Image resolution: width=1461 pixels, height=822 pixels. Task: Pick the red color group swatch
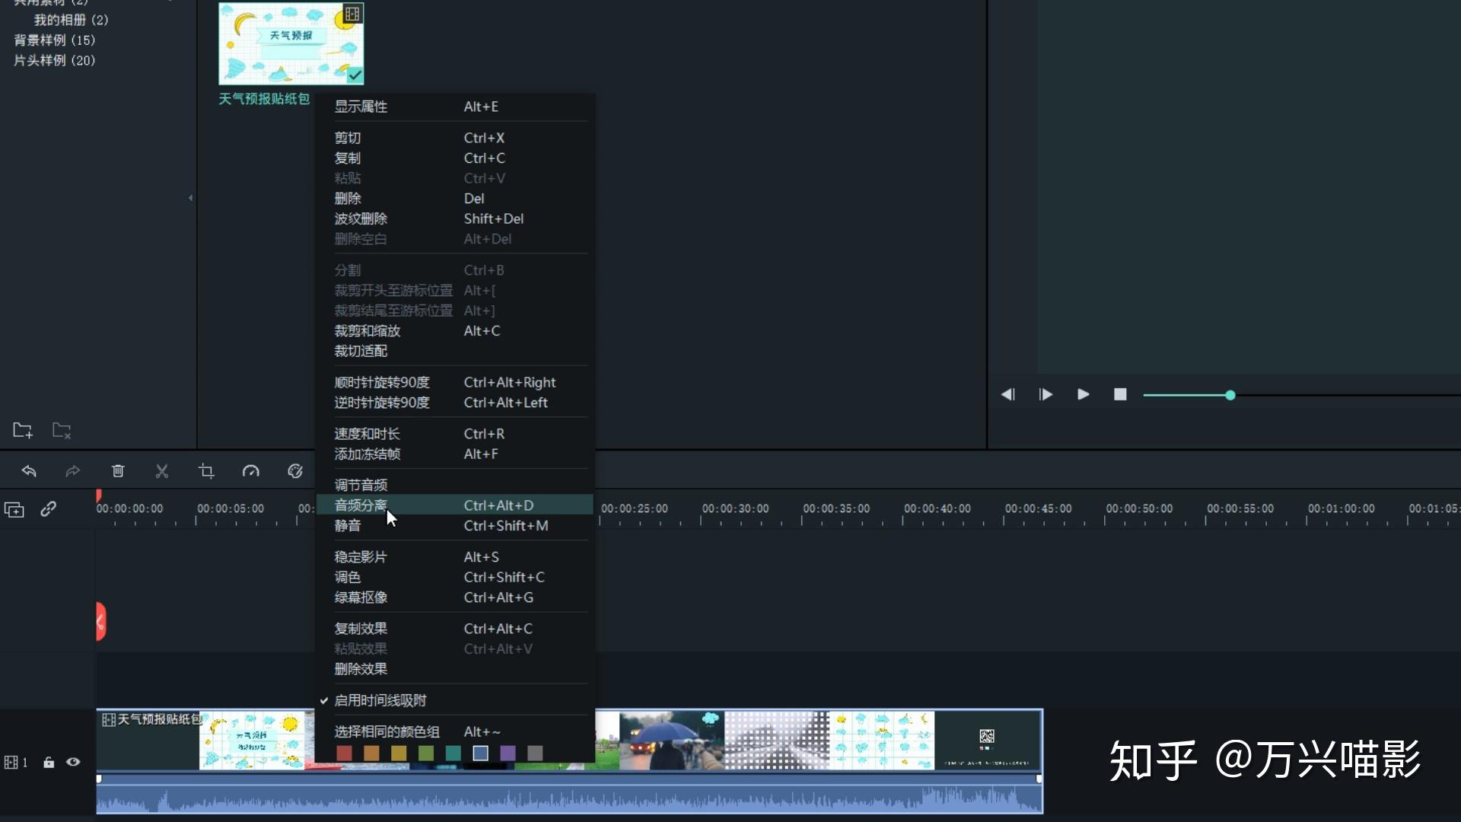click(x=344, y=753)
